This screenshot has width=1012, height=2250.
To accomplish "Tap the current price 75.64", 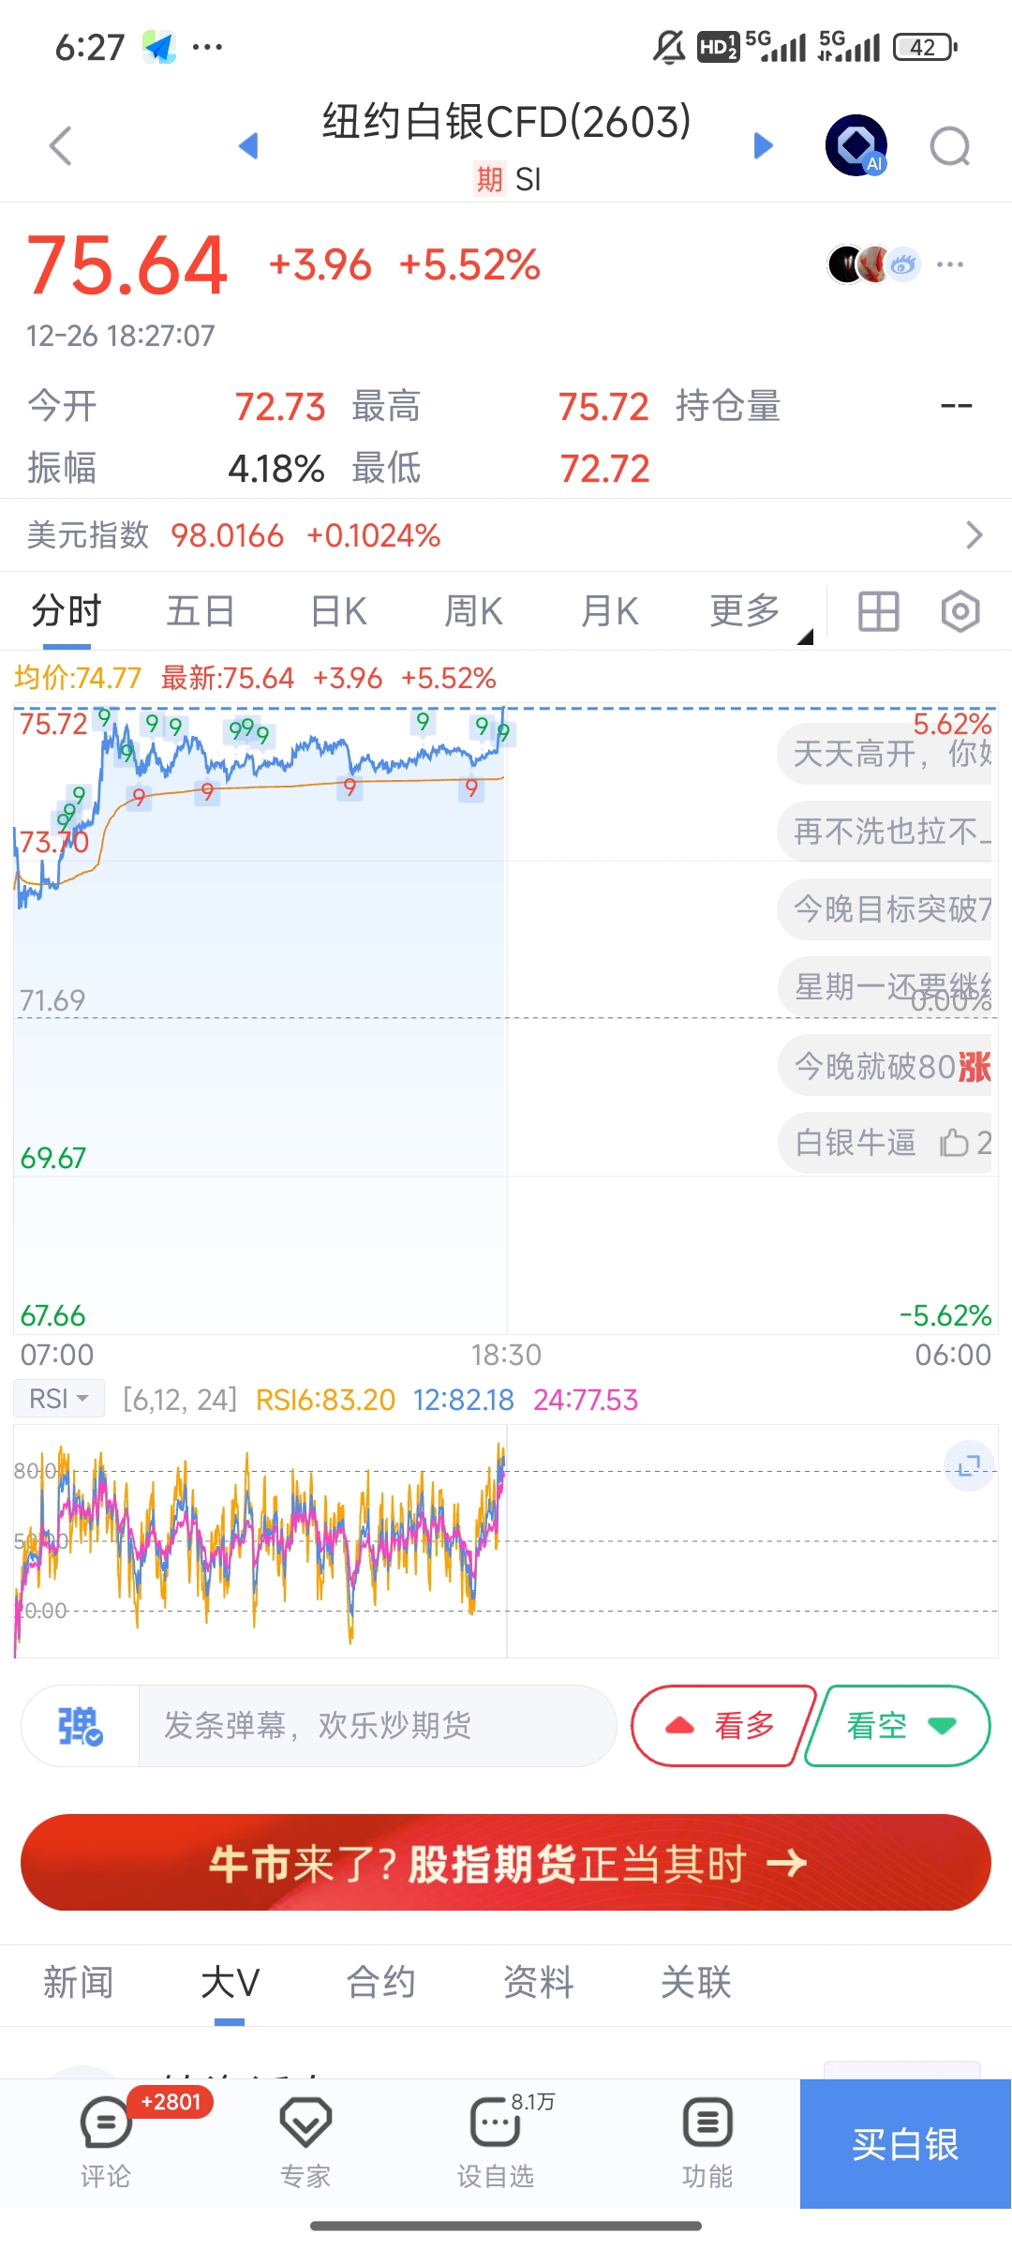I will (127, 266).
